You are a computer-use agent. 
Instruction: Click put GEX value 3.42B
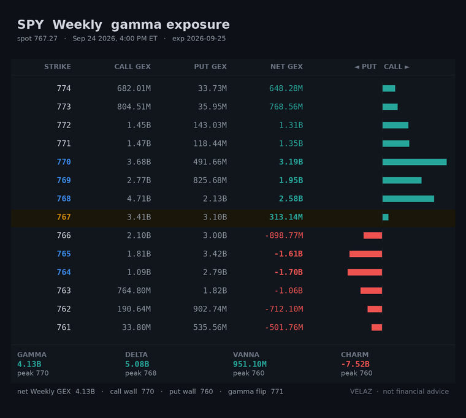point(215,254)
